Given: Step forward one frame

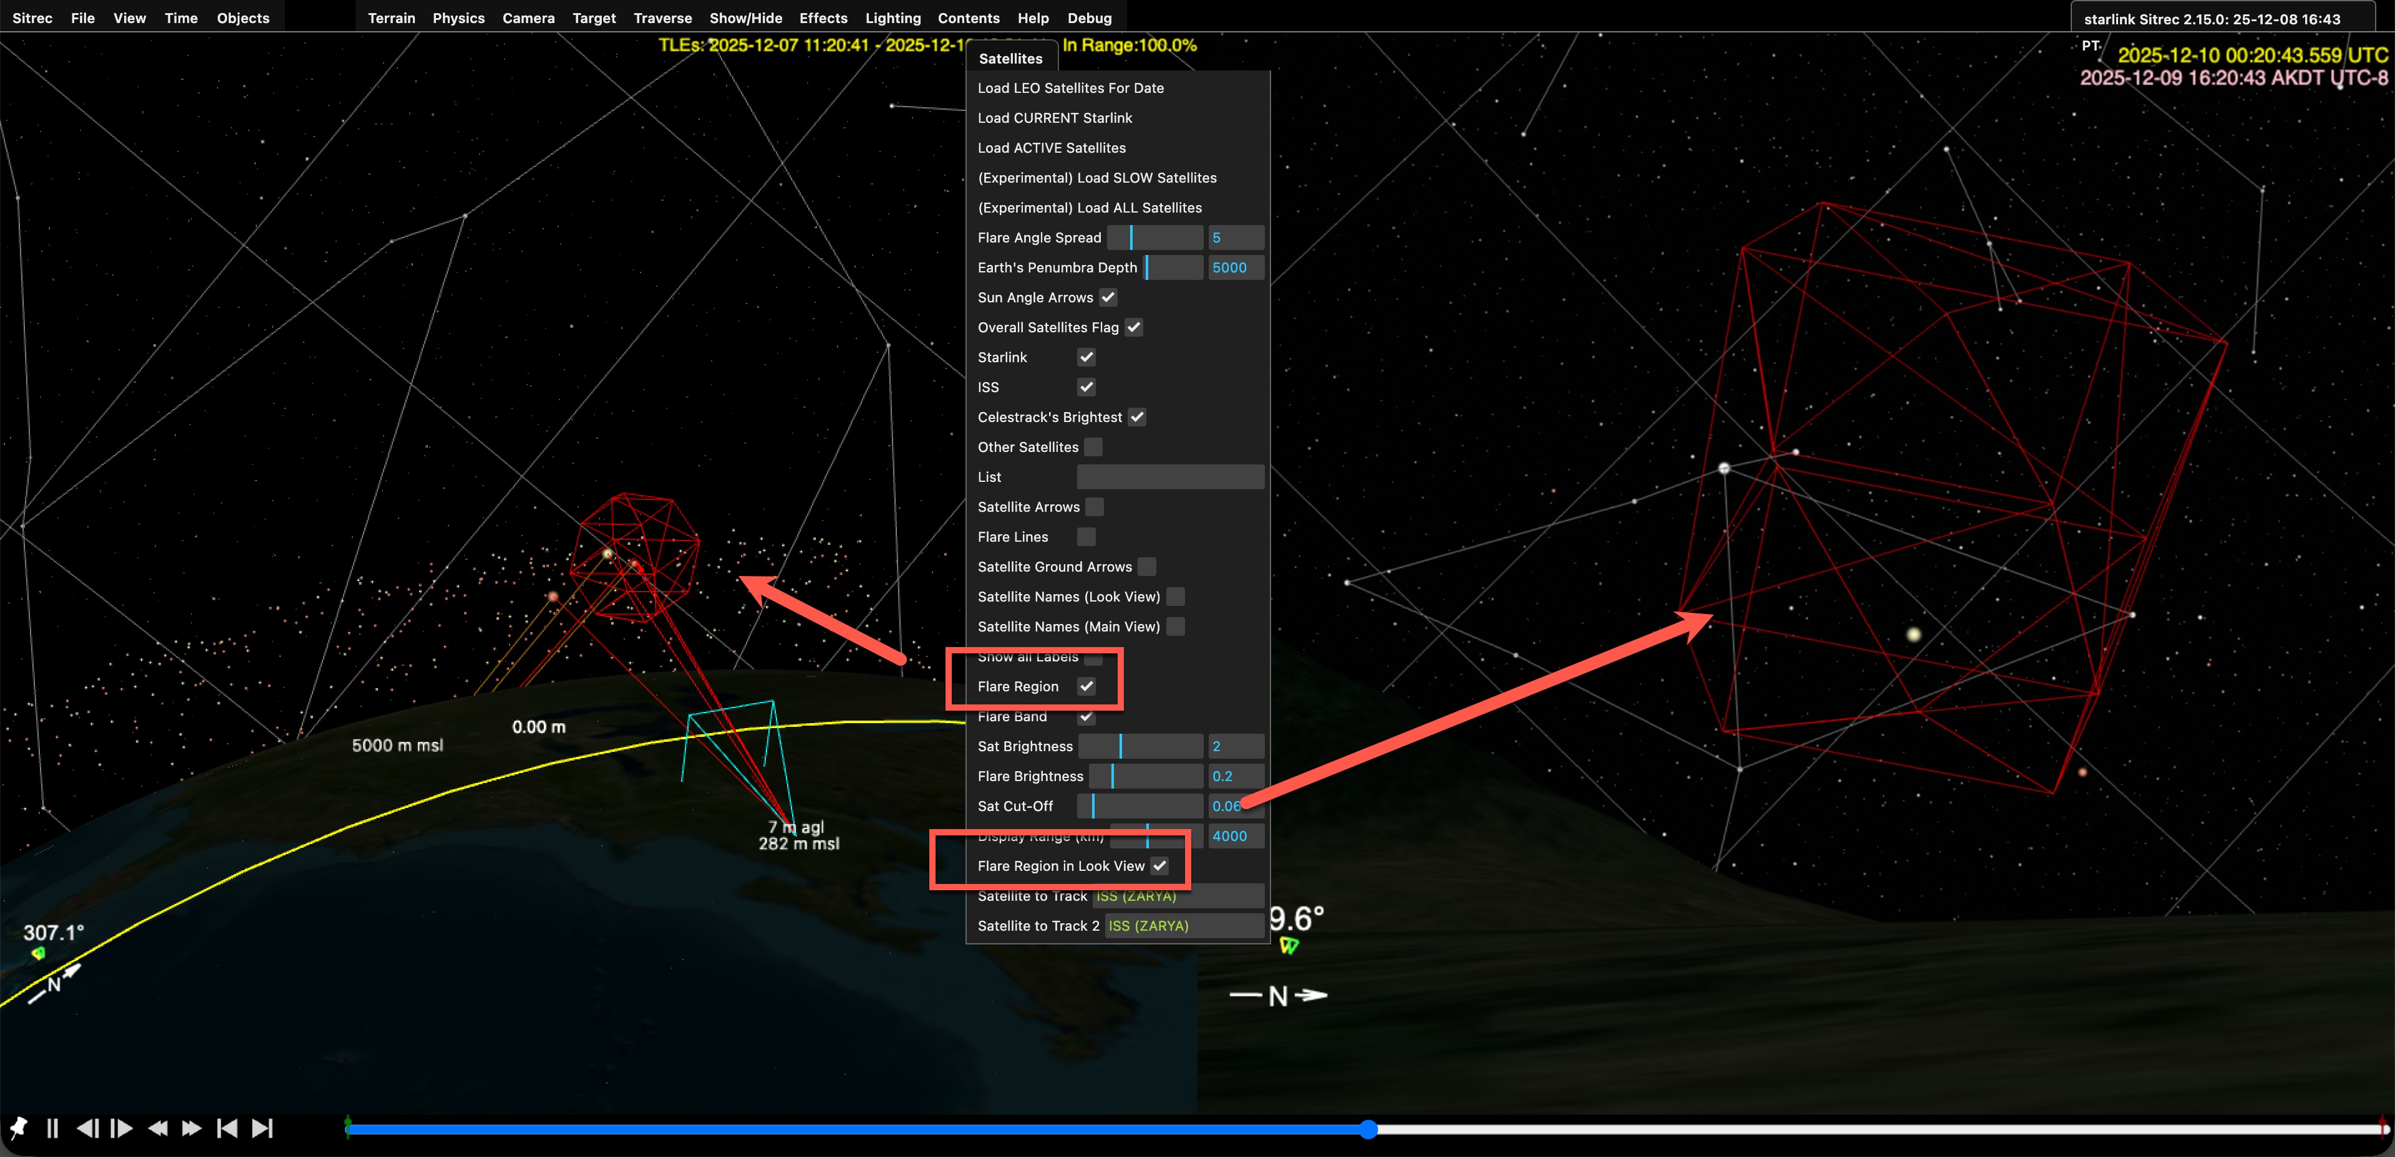Looking at the screenshot, I should 122,1128.
